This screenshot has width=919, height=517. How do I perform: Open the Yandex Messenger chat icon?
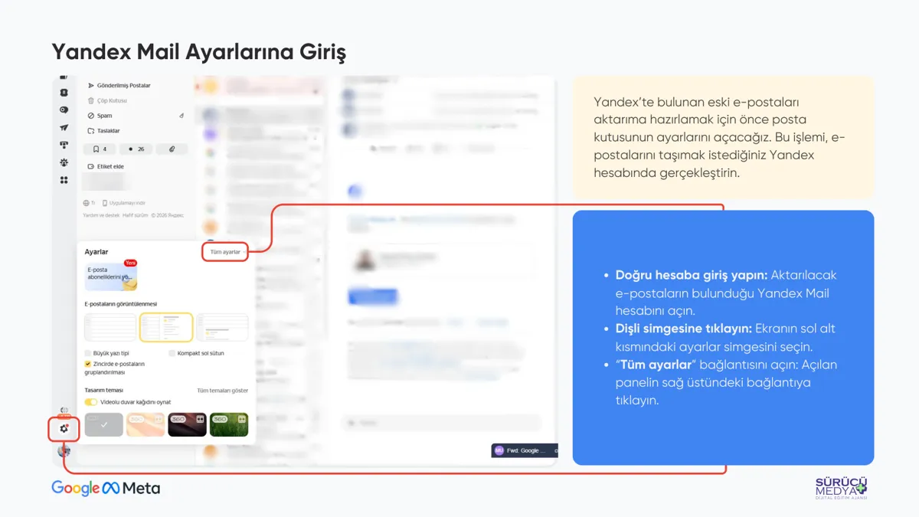[64, 110]
